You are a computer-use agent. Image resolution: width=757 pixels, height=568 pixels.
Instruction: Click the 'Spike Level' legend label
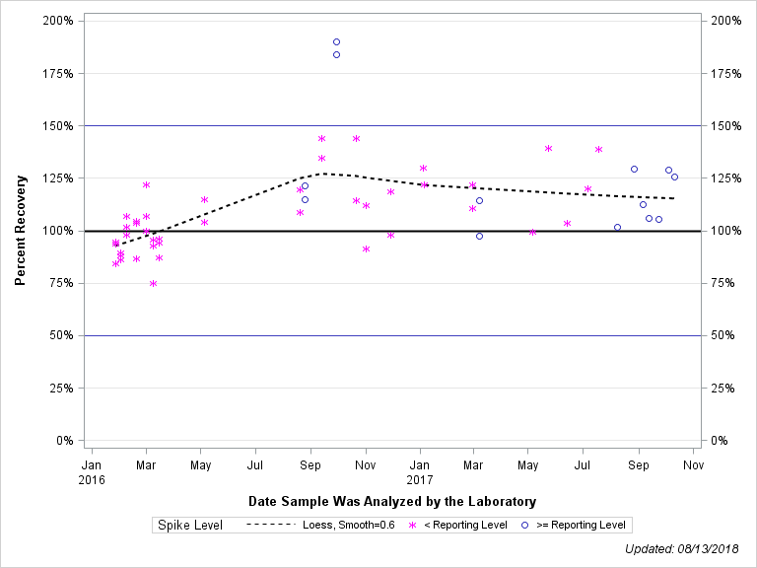pyautogui.click(x=190, y=525)
